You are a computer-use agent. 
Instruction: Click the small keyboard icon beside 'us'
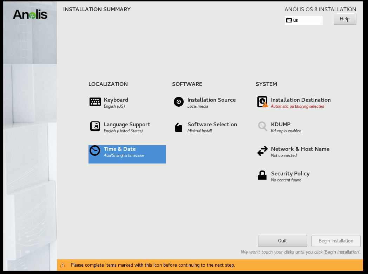(289, 20)
